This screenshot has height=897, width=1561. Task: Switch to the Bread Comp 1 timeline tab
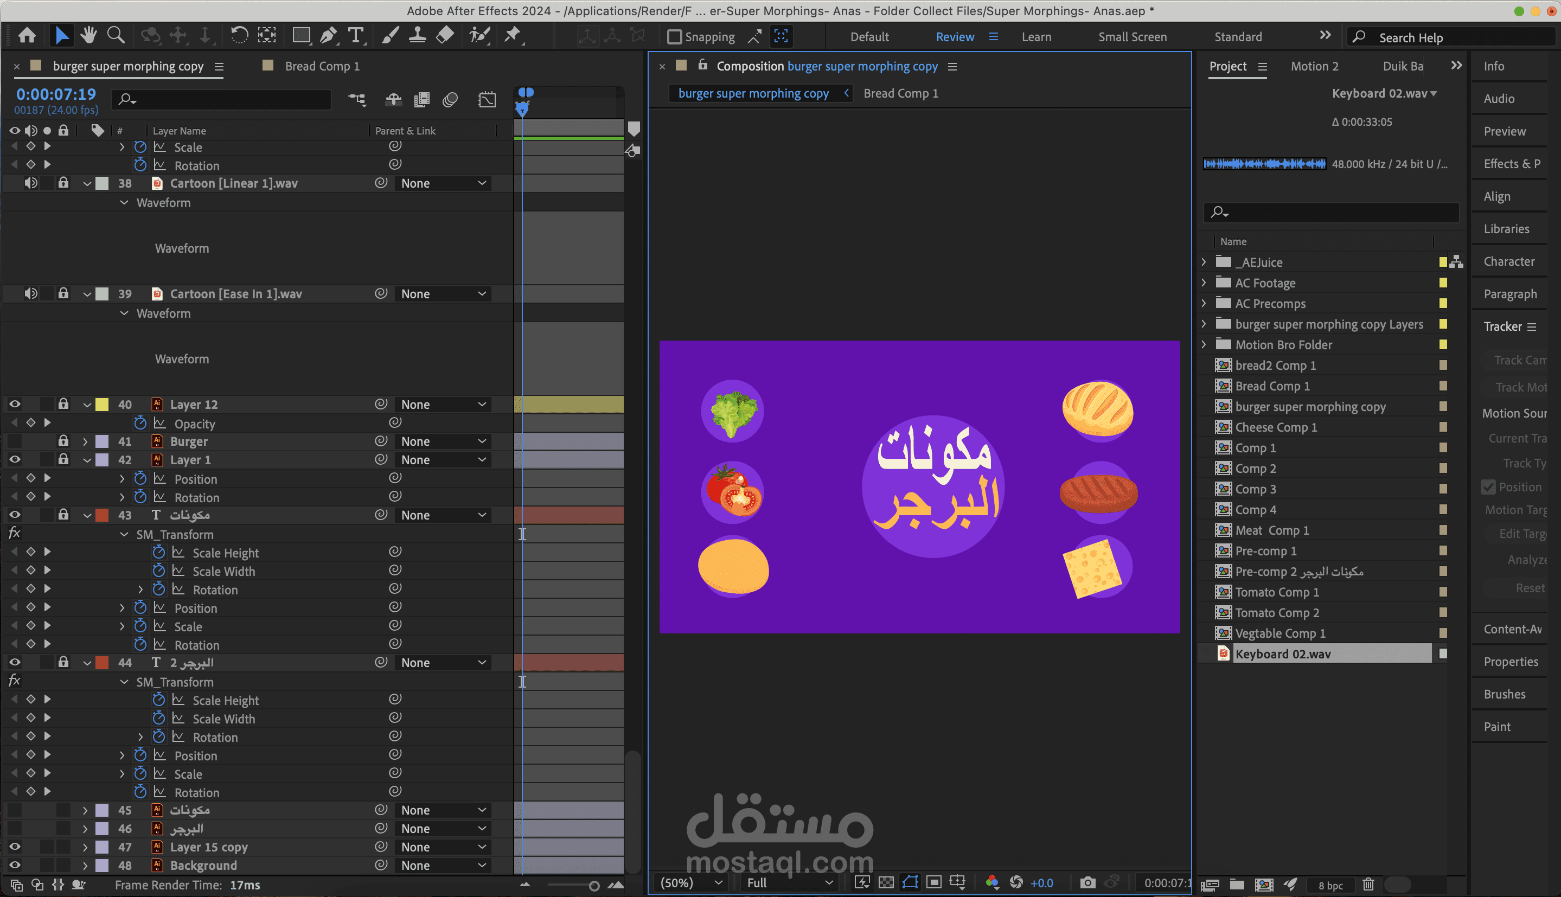322,66
